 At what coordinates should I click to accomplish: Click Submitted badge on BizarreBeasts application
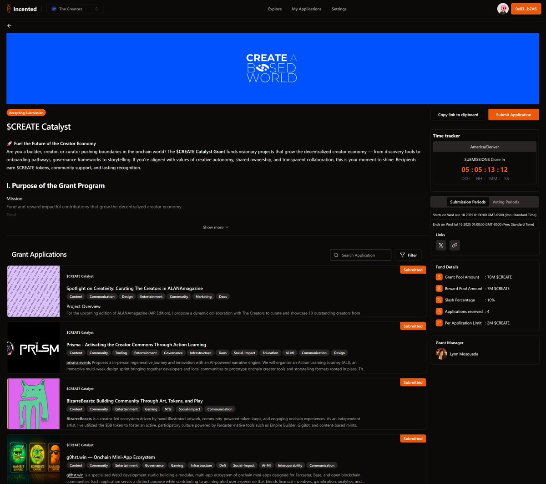(x=413, y=382)
